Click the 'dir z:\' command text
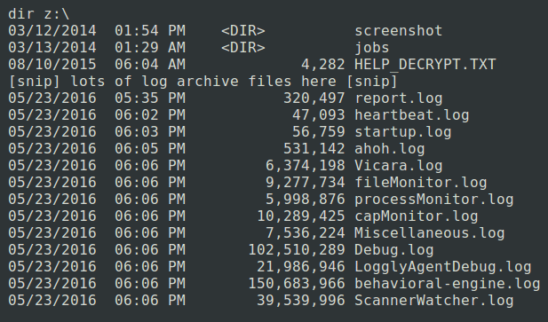The height and width of the screenshot is (322, 548). click(39, 14)
